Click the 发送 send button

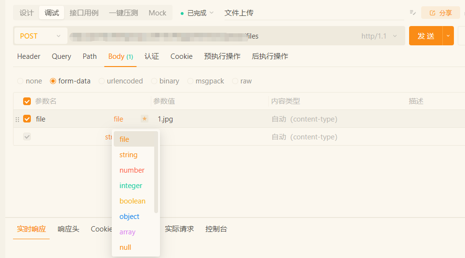[x=426, y=36]
